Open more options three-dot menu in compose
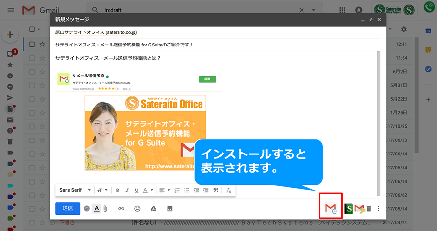The width and height of the screenshot is (437, 231). click(378, 209)
